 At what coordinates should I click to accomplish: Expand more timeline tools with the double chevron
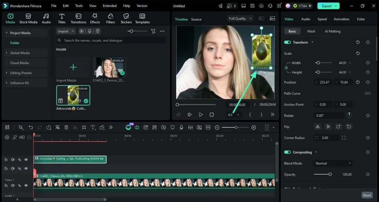coord(111,127)
